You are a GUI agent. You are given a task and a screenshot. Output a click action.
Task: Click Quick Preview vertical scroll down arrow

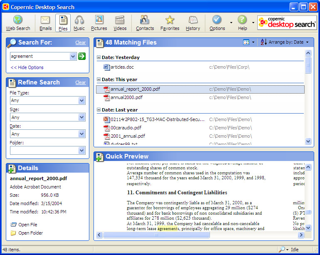308,228
